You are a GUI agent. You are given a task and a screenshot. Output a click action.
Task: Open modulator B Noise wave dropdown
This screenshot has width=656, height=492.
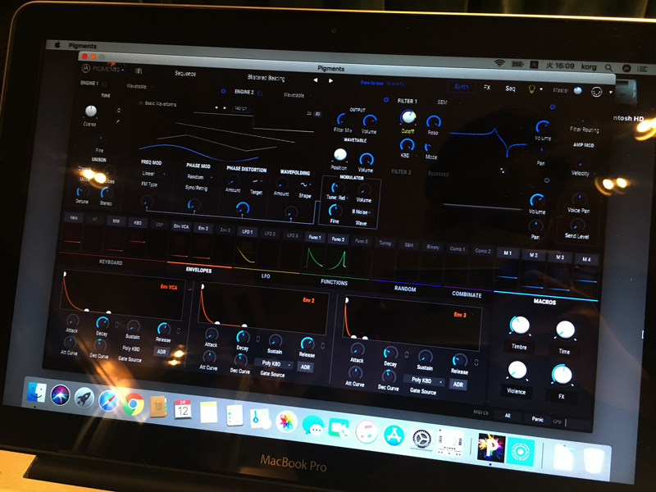361,212
